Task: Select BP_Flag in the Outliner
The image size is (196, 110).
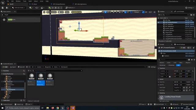Action: 168,20
